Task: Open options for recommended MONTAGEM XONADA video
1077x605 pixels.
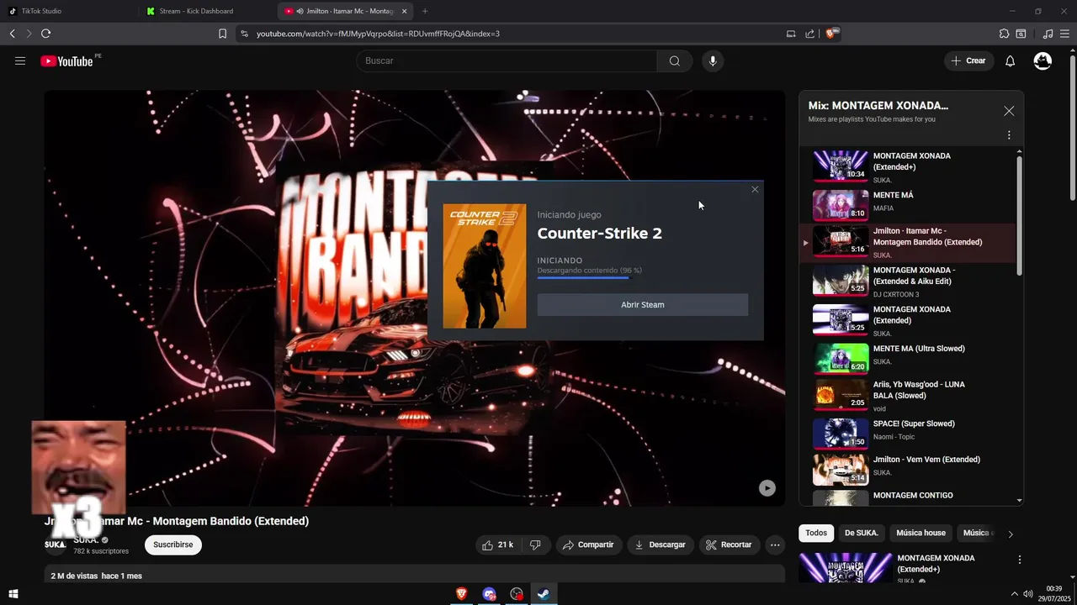Action: [1020, 560]
